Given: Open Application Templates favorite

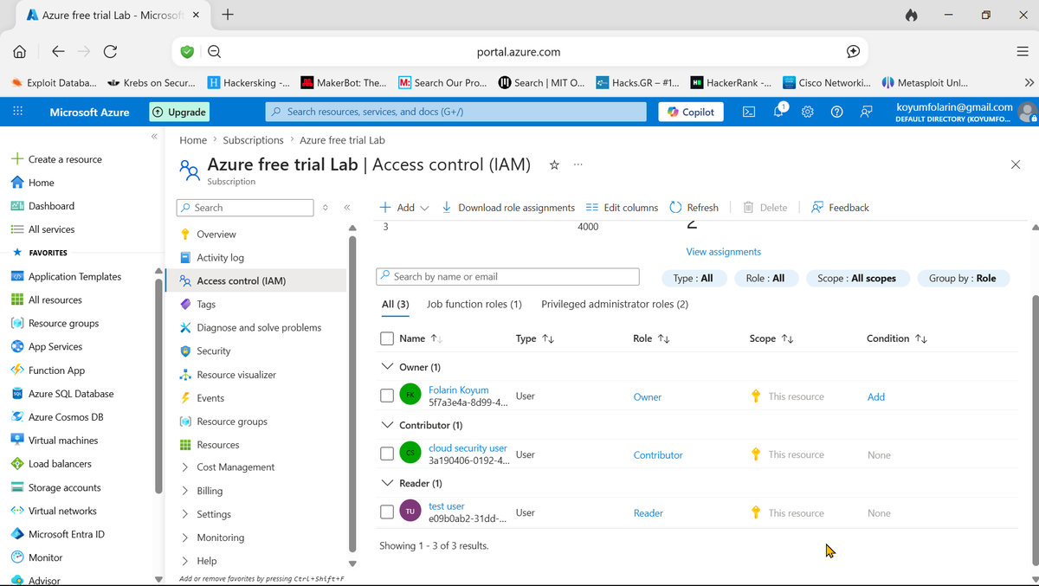Looking at the screenshot, I should (66, 277).
